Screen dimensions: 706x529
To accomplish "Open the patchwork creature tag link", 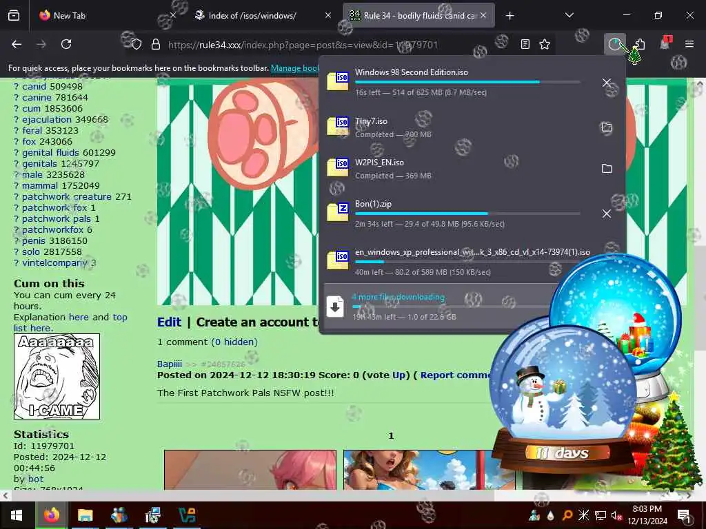I will (x=67, y=196).
